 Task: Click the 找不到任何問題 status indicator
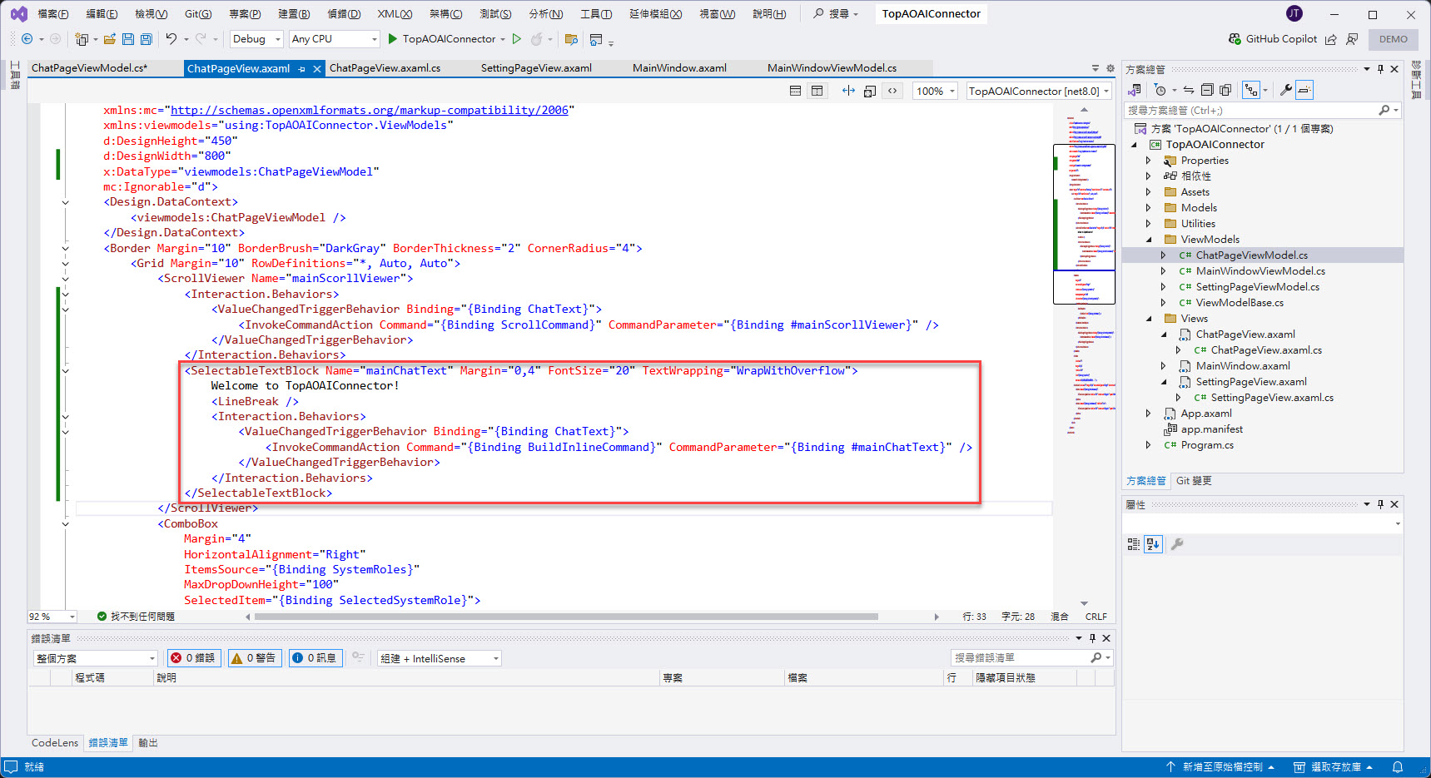136,617
